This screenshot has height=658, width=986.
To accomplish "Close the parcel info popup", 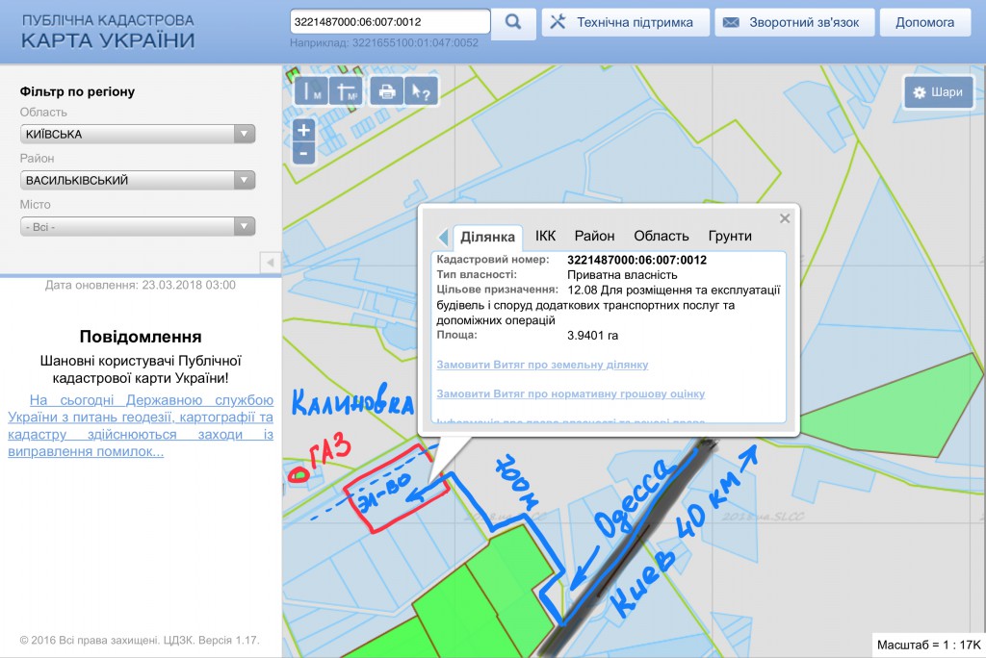I will pyautogui.click(x=785, y=218).
